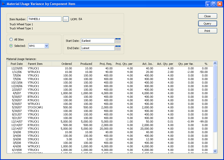This screenshot has width=224, height=160.
Task: Click the item lookup ellipsis button
Action: pyautogui.click(x=66, y=19)
